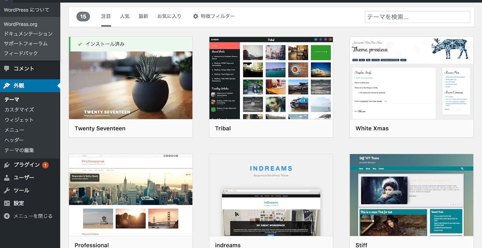Open the ヘッダー submenu item
The image size is (482, 248).
click(x=14, y=140)
